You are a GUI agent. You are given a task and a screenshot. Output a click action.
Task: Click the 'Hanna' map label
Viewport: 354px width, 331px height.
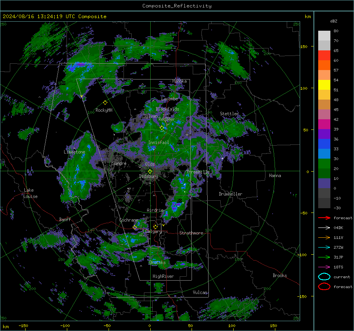click(x=275, y=176)
